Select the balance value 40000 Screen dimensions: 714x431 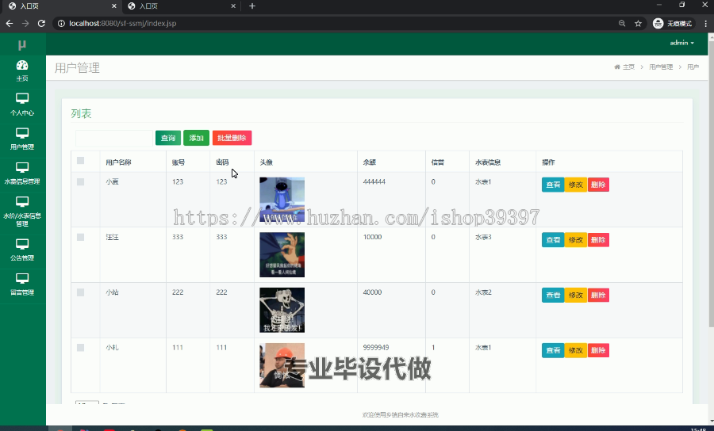(372, 292)
